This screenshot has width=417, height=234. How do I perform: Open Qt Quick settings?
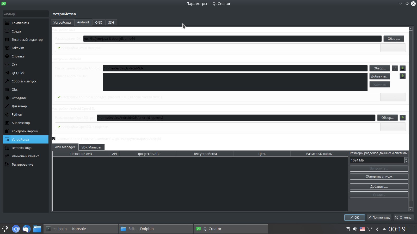pyautogui.click(x=26, y=73)
